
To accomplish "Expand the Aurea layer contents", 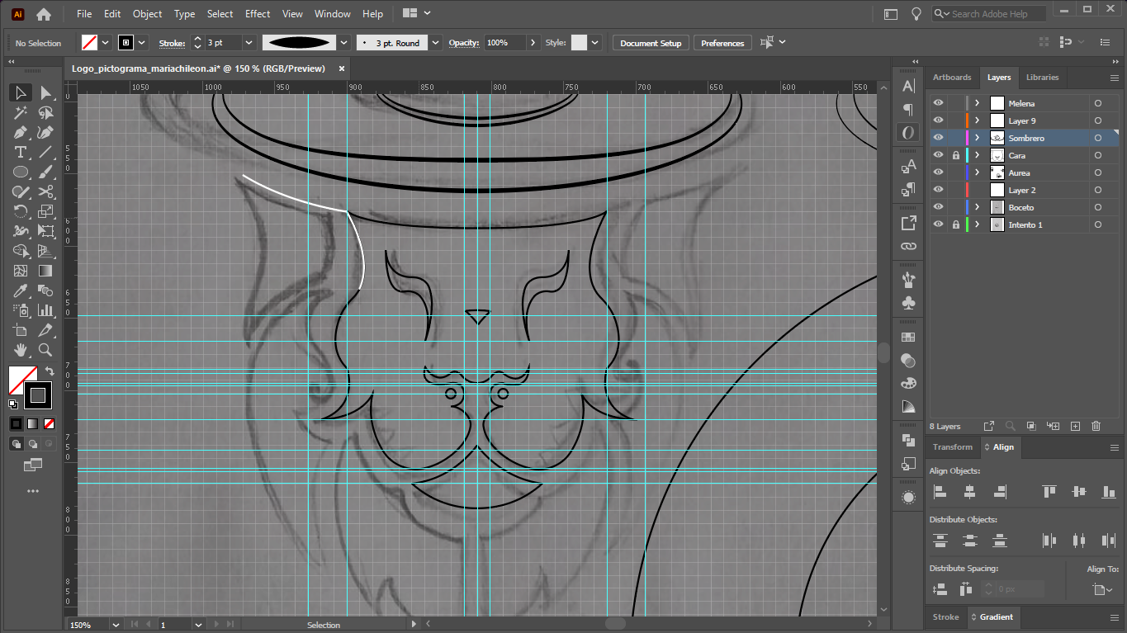I will coord(978,172).
